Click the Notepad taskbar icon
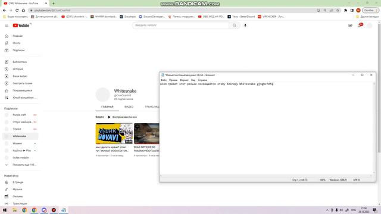 click(64, 210)
